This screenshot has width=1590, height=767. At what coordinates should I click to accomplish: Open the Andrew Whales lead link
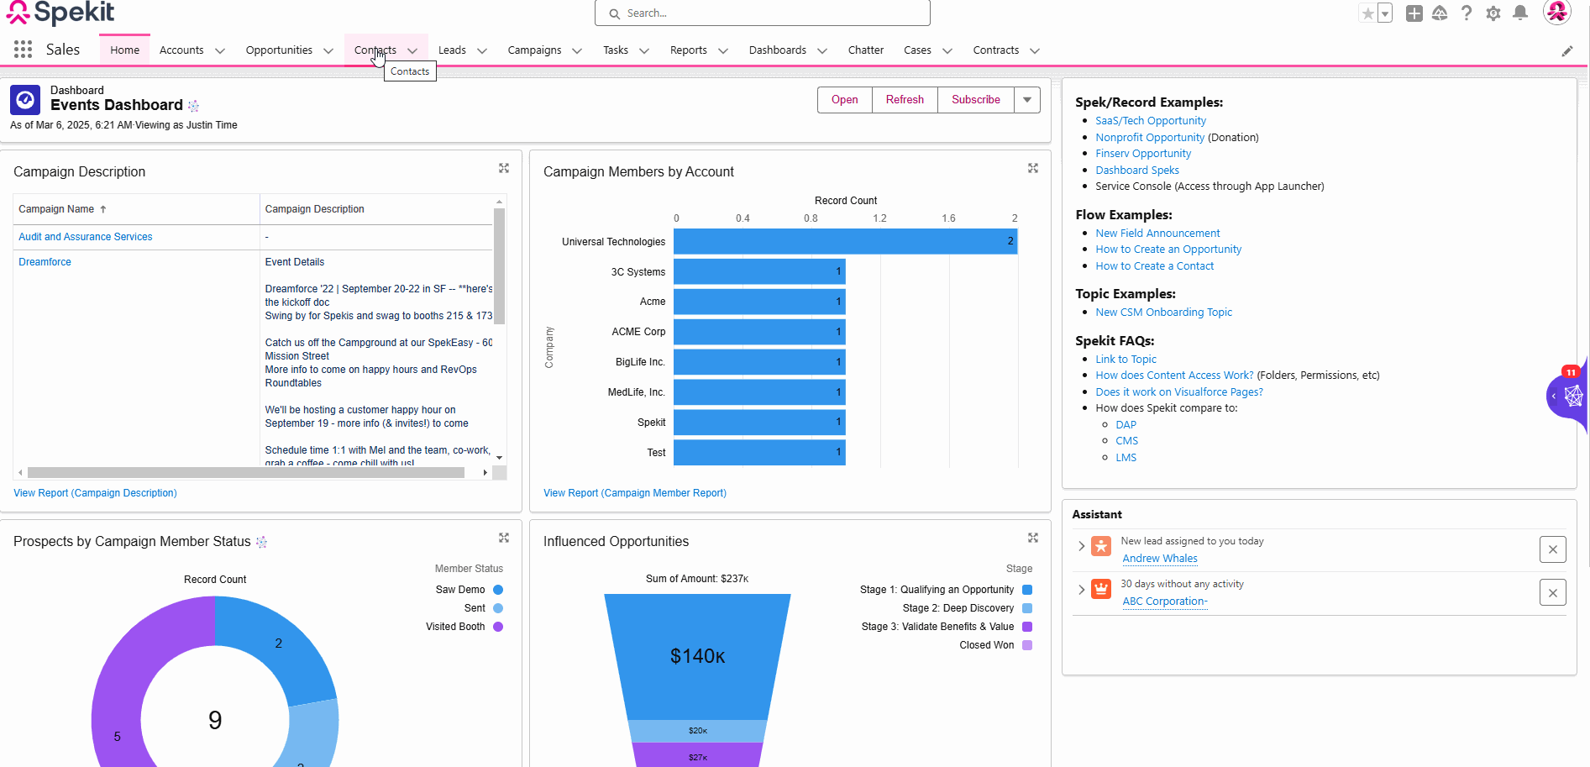pyautogui.click(x=1160, y=559)
